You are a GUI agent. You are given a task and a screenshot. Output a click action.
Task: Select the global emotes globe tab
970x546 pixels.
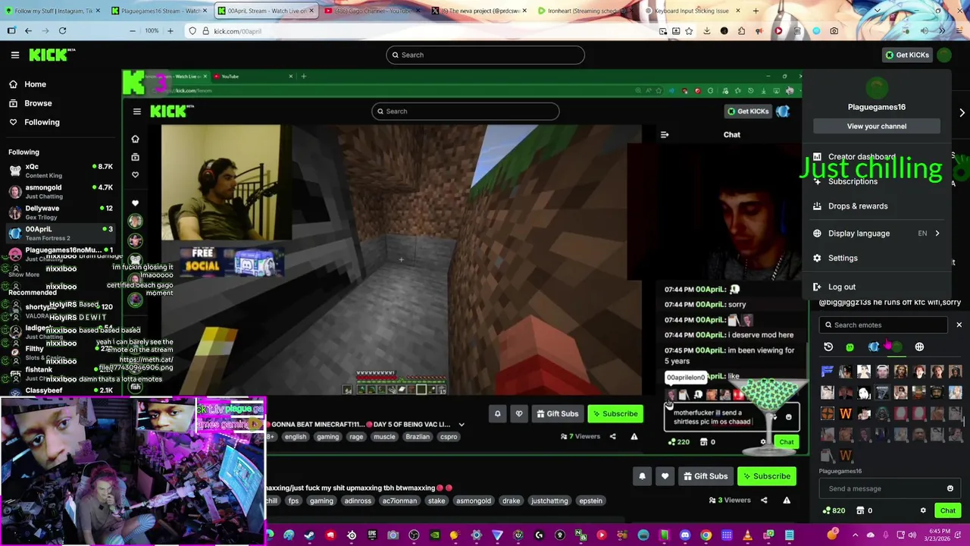tap(919, 347)
